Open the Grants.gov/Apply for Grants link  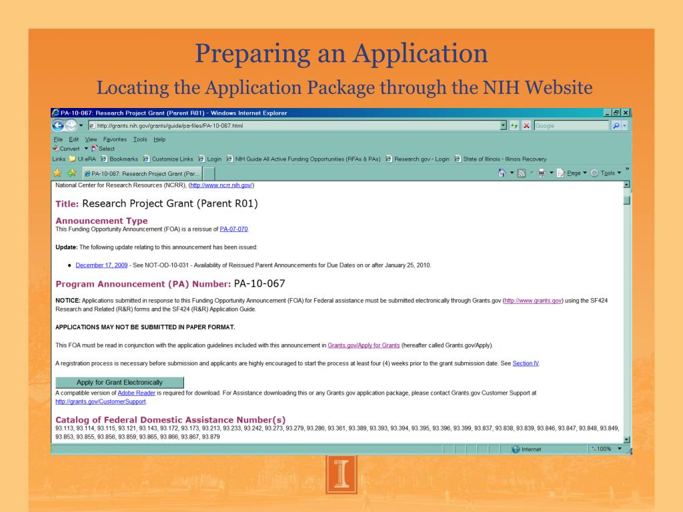364,345
